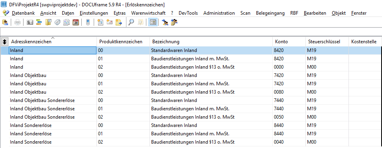Click the new mail envelope icon
This screenshot has width=382, height=148.
pyautogui.click(x=109, y=23)
